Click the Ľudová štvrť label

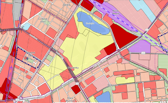pyautogui.click(x=43, y=20)
